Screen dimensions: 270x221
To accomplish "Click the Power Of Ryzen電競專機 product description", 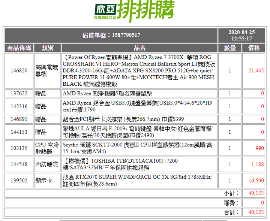I will click(x=139, y=71).
